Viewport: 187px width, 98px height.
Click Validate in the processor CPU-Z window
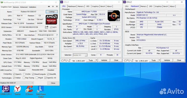tap(104, 60)
